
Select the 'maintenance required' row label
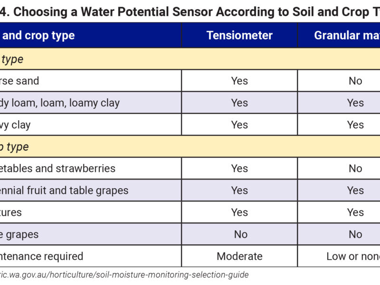[x=42, y=256]
